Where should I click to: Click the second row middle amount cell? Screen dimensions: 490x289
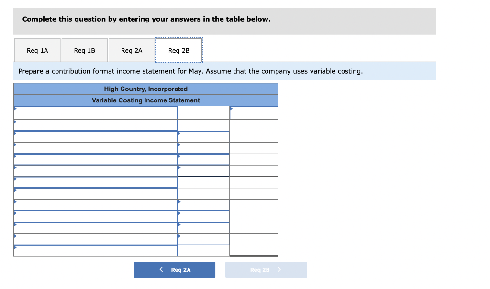[203, 124]
